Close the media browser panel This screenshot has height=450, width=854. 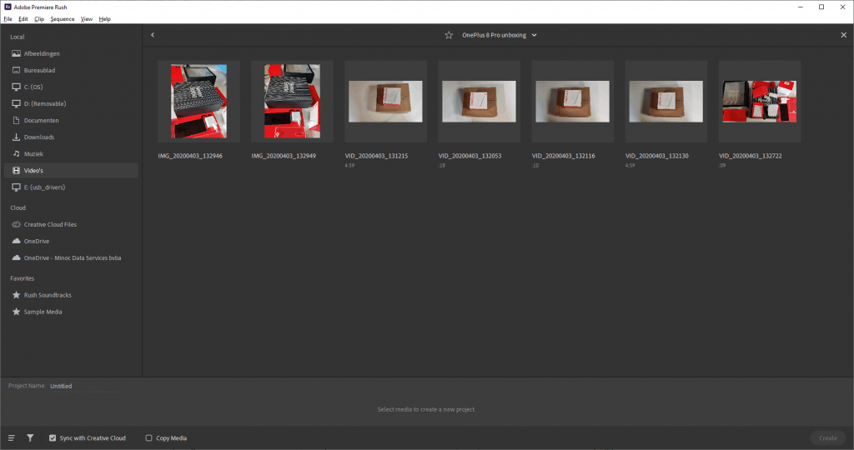point(844,35)
